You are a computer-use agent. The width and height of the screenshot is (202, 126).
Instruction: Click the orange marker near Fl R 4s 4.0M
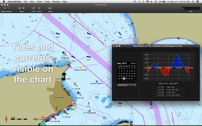tap(66, 60)
